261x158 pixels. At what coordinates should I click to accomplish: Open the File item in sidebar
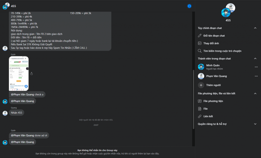coord(205,109)
